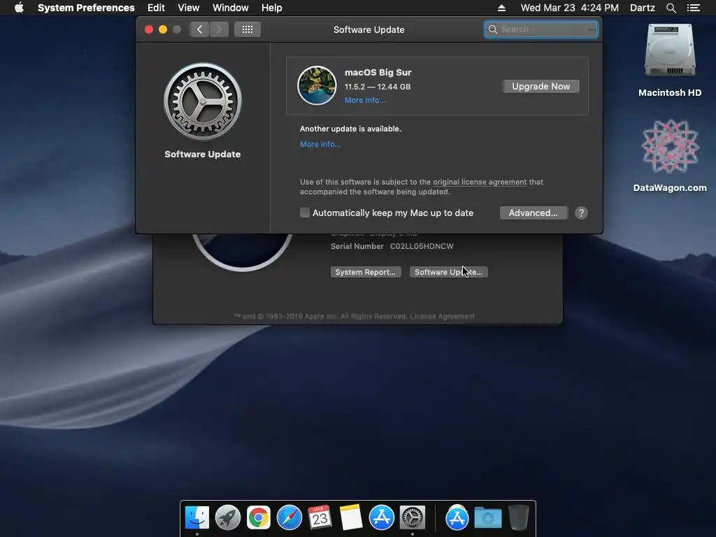Image resolution: width=716 pixels, height=537 pixels.
Task: Click the serial number C02LL05HDNCW
Action: [422, 246]
